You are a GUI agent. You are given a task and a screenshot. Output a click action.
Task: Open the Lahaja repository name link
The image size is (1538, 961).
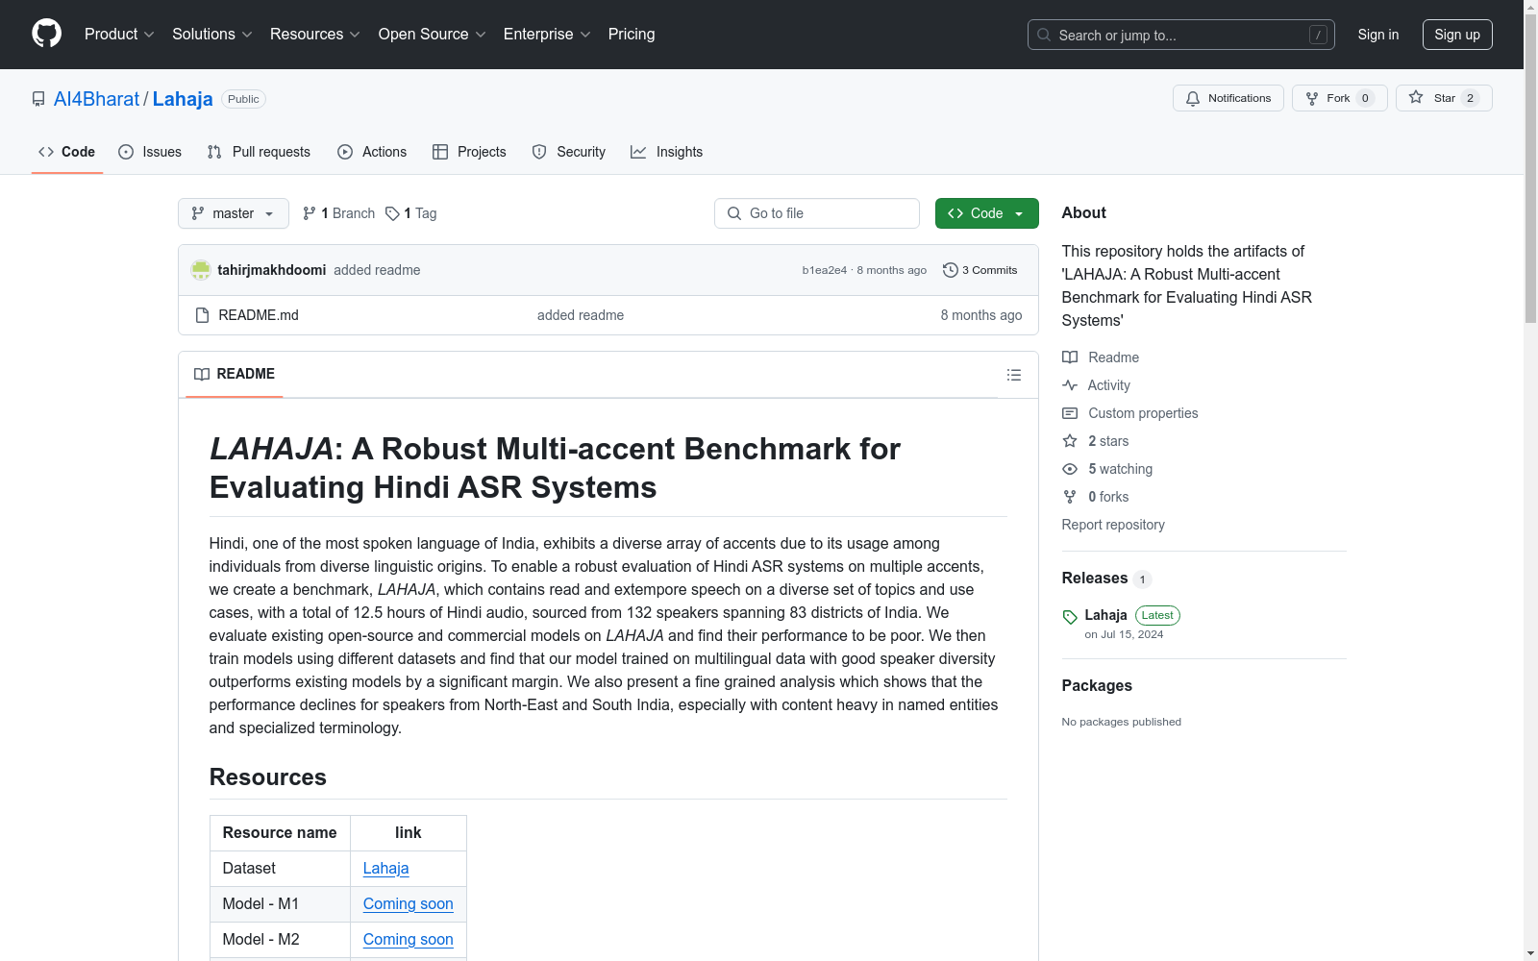pyautogui.click(x=183, y=99)
